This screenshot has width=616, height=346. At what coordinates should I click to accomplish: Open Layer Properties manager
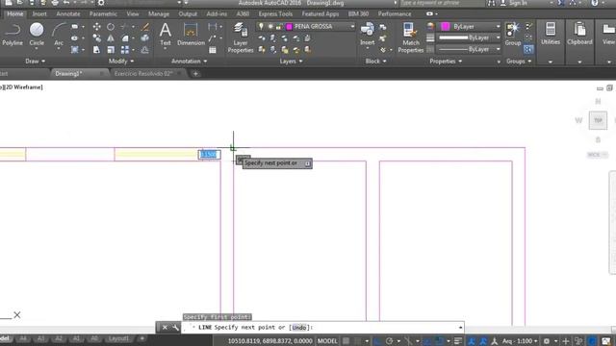pyautogui.click(x=241, y=37)
